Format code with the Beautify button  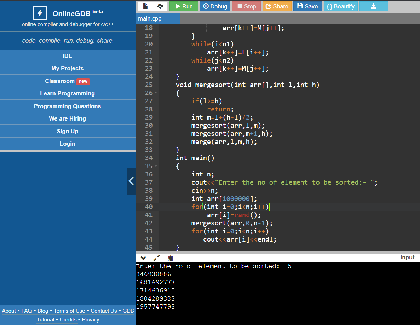pyautogui.click(x=340, y=6)
